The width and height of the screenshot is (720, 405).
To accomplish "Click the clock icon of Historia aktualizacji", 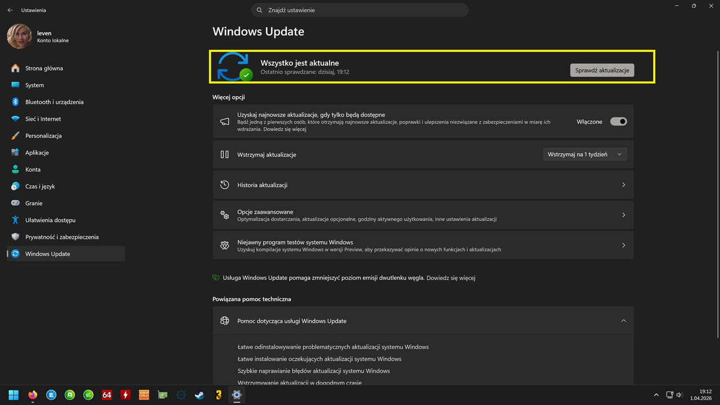I will point(224,184).
